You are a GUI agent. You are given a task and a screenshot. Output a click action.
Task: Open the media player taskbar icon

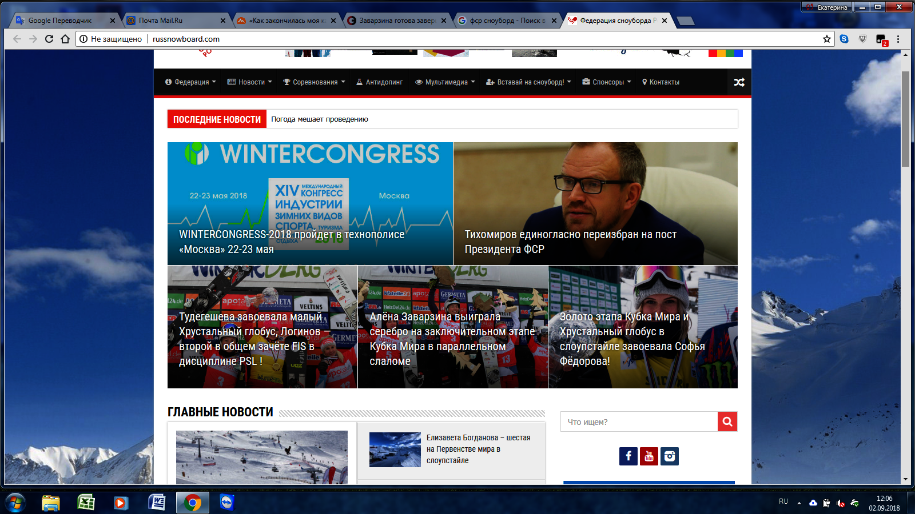click(121, 503)
